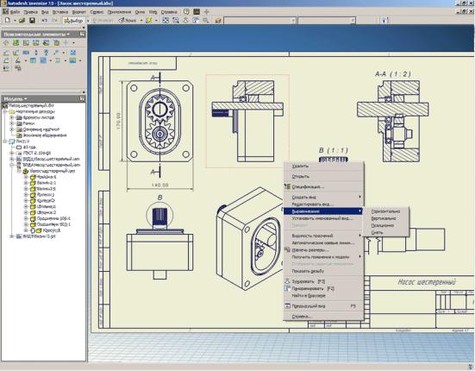The height and width of the screenshot is (371, 475).
Task: Click the A-A (1:2) section view label
Action: point(393,74)
